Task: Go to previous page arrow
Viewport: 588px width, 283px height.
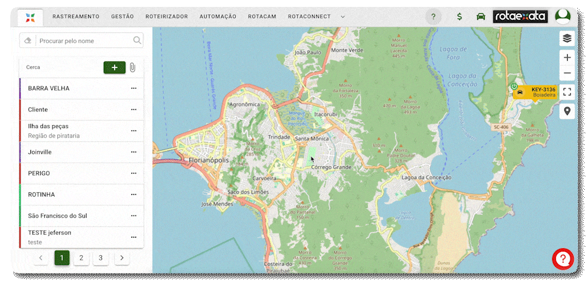Action: [x=41, y=258]
